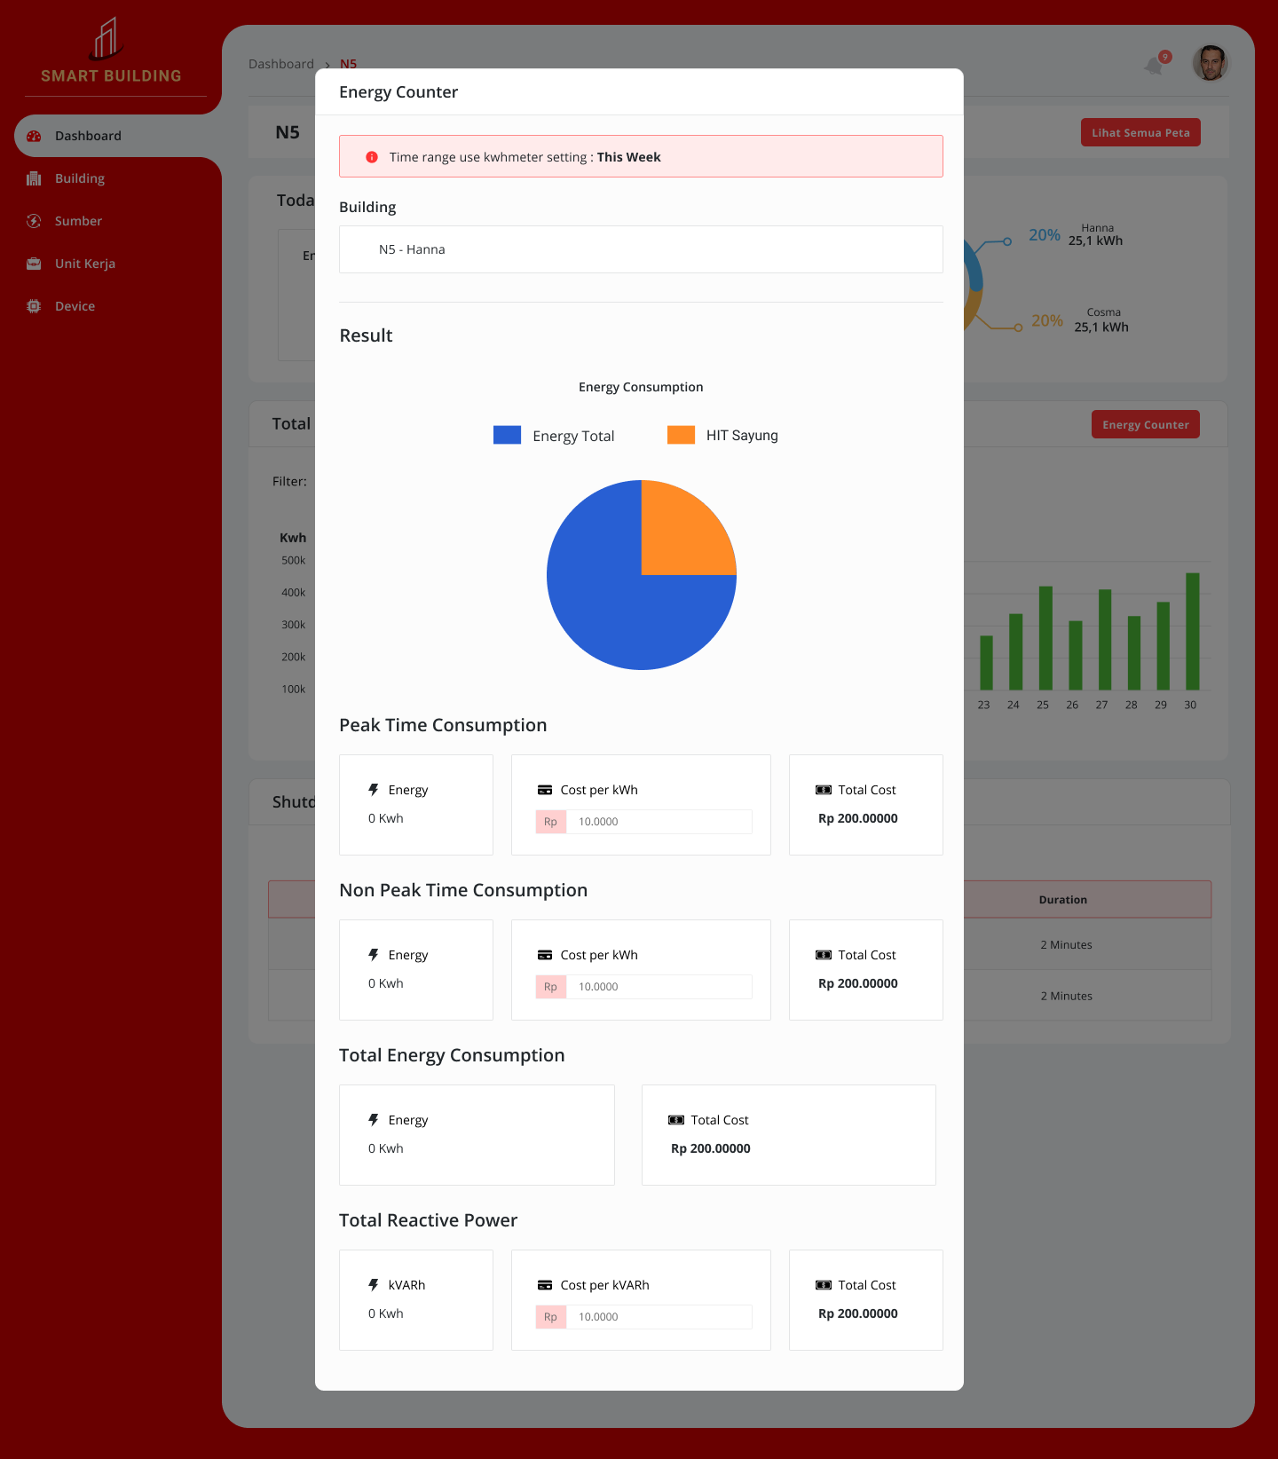Click the Building sidebar icon
The height and width of the screenshot is (1459, 1278).
[34, 178]
